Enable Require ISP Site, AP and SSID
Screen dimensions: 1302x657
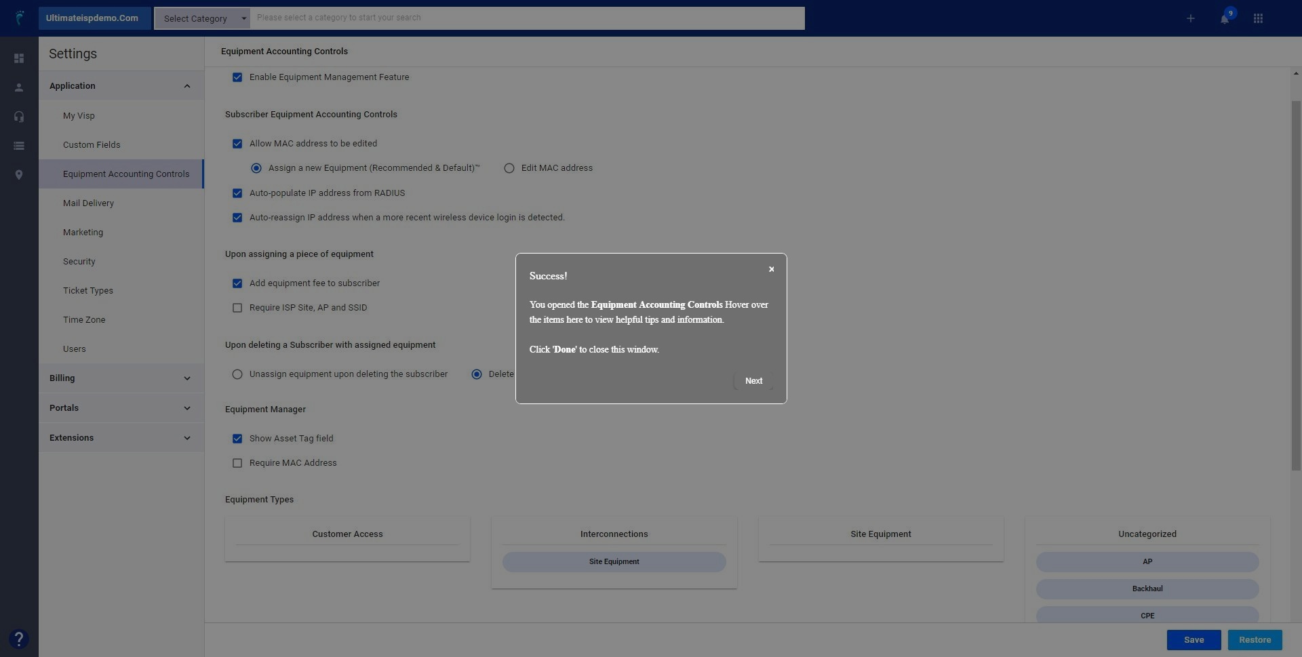(237, 308)
